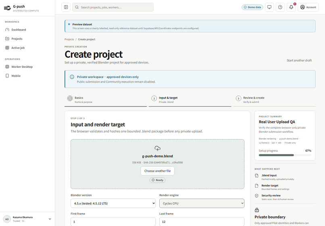Click the Setup progress bar

[285, 155]
